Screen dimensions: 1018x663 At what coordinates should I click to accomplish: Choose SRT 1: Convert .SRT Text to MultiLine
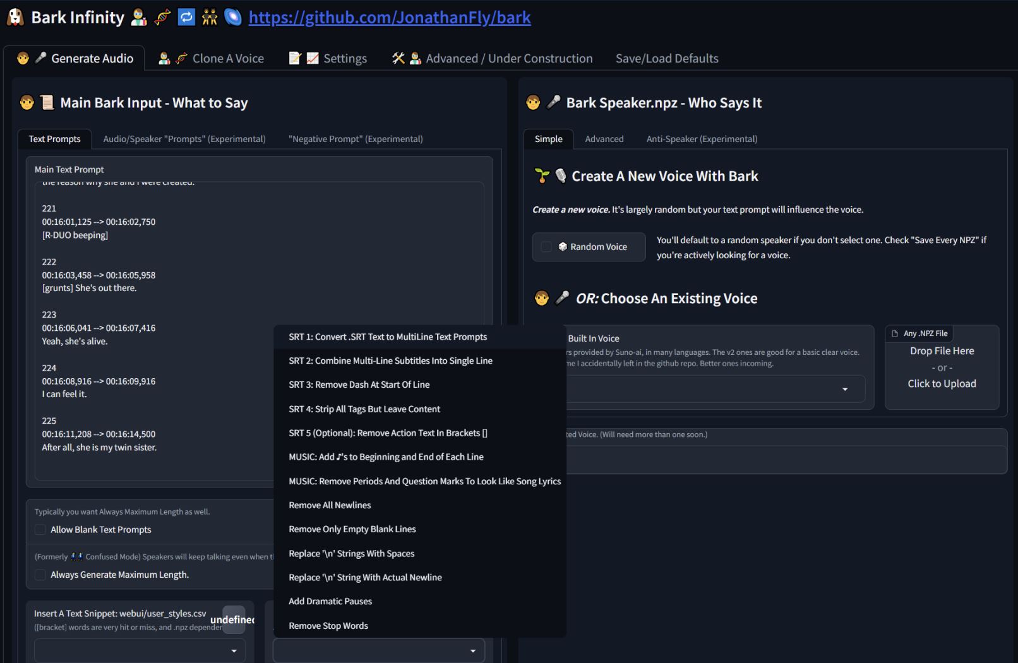pyautogui.click(x=419, y=337)
